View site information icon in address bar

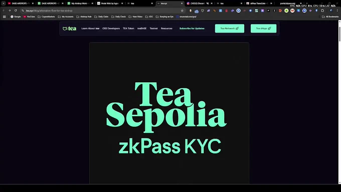[23, 11]
